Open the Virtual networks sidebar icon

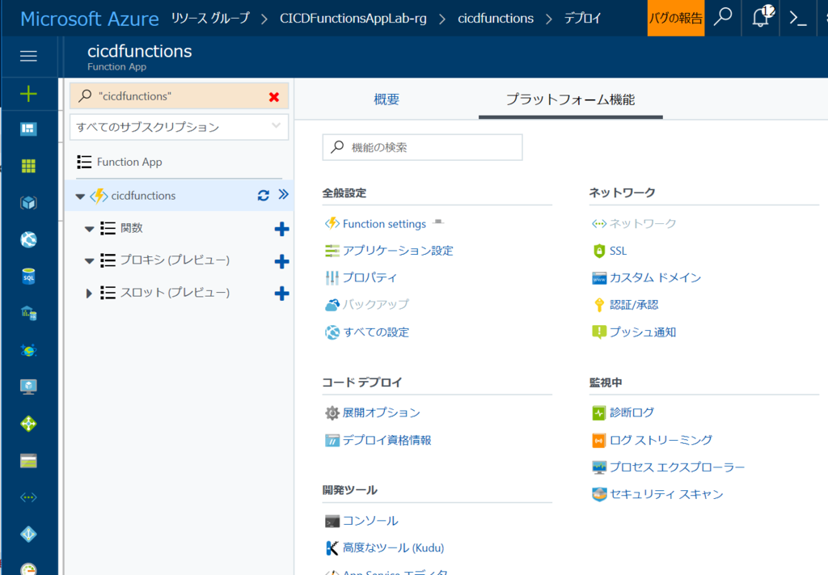(28, 497)
